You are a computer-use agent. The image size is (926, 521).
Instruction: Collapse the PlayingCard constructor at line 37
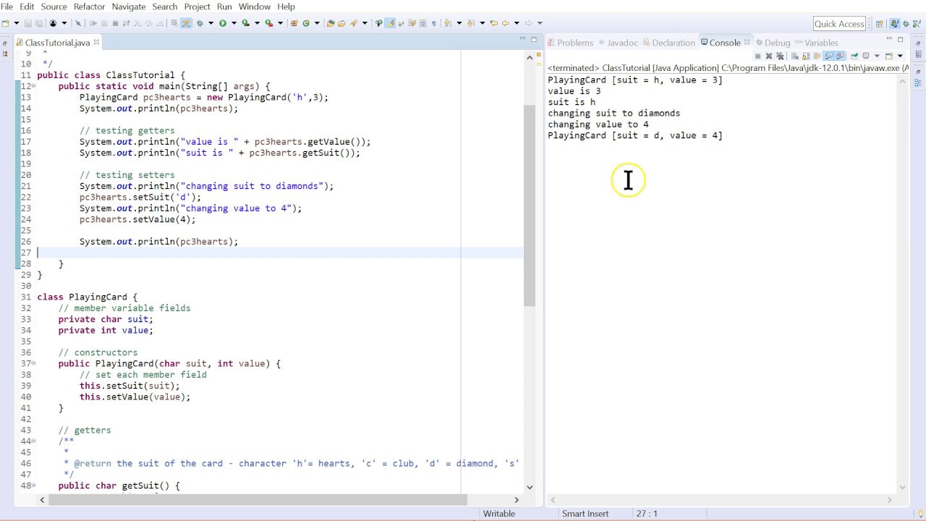point(33,363)
